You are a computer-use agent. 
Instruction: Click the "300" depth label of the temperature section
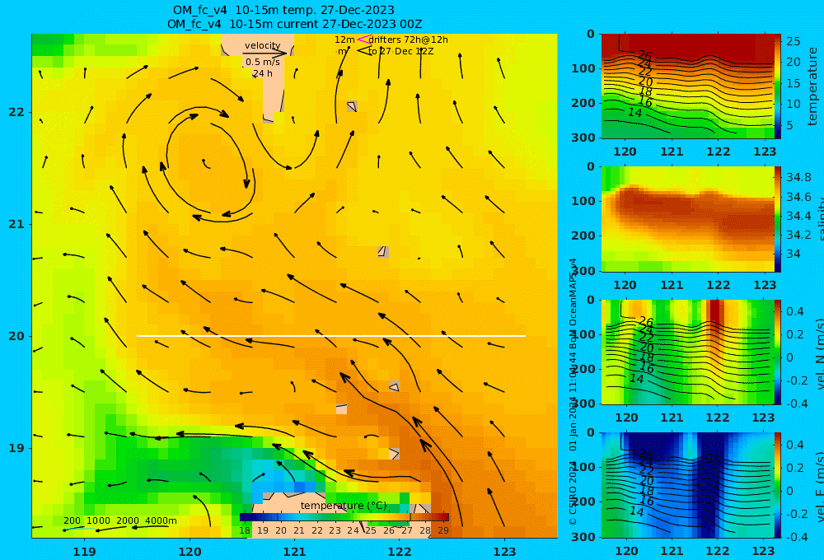point(583,138)
